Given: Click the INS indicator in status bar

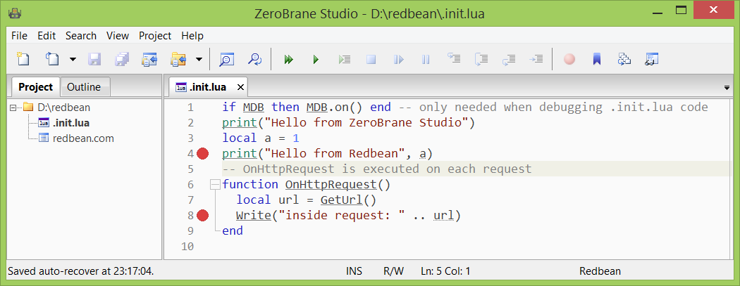Looking at the screenshot, I should click(x=354, y=271).
